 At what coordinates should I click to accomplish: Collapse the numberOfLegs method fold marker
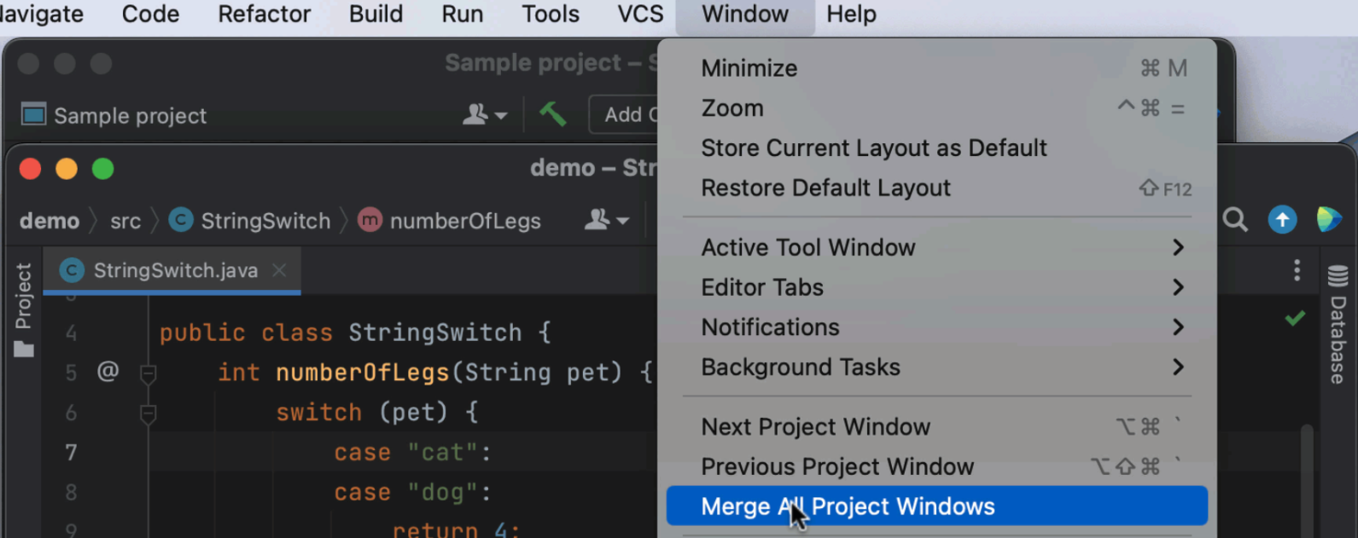pyautogui.click(x=148, y=373)
